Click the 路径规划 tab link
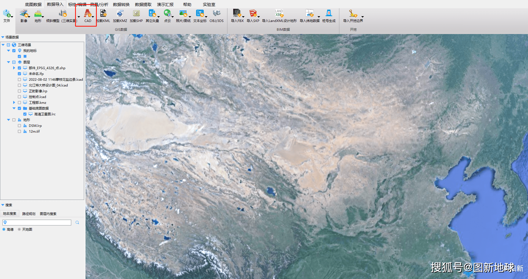 [x=29, y=214]
